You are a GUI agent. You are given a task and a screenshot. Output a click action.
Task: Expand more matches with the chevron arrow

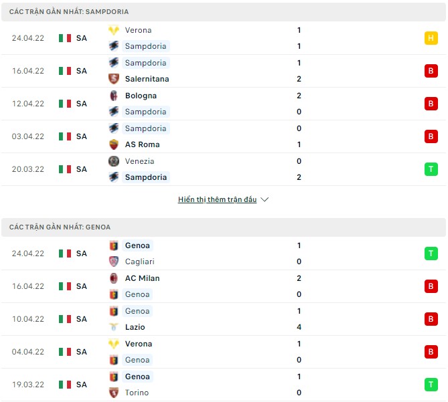pos(265,199)
